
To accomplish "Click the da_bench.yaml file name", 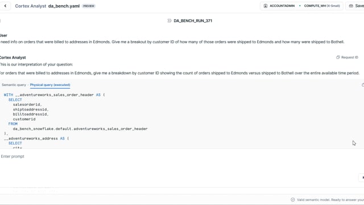I will [64, 6].
